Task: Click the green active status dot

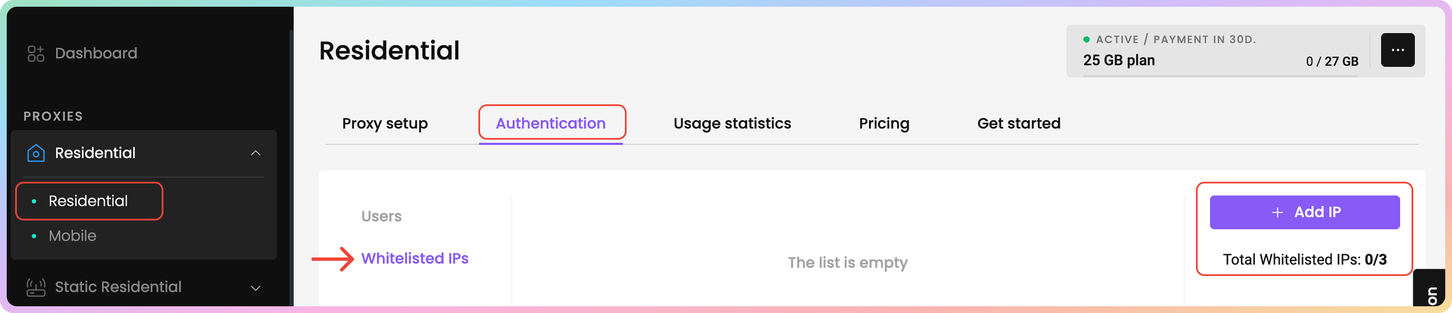Action: pos(1086,40)
